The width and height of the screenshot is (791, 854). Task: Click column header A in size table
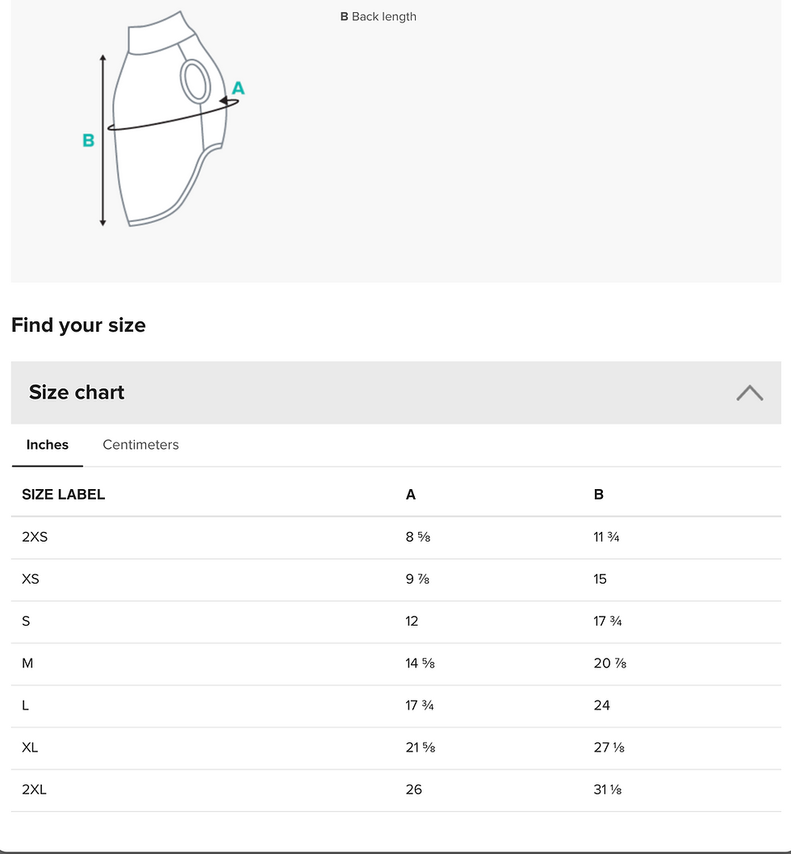411,495
